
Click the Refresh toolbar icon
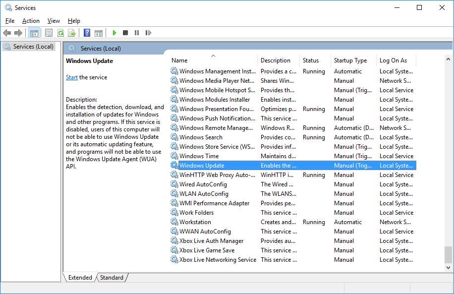pyautogui.click(x=60, y=33)
